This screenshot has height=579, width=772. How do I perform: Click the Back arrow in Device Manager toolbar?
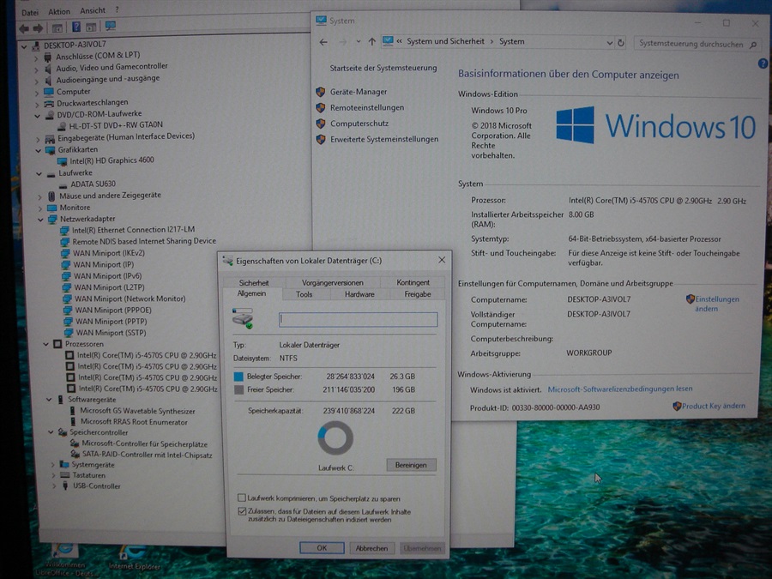click(24, 28)
